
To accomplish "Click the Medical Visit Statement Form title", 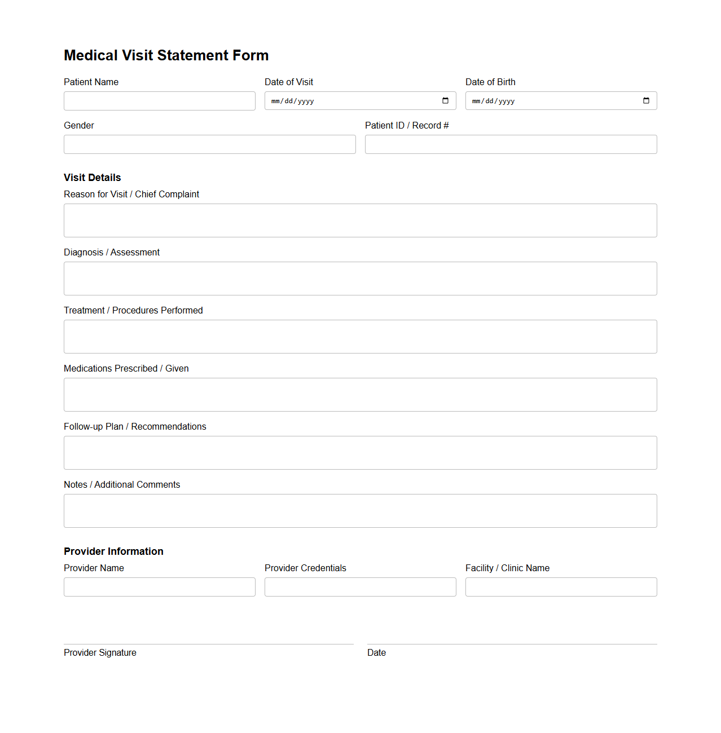I will [x=166, y=55].
